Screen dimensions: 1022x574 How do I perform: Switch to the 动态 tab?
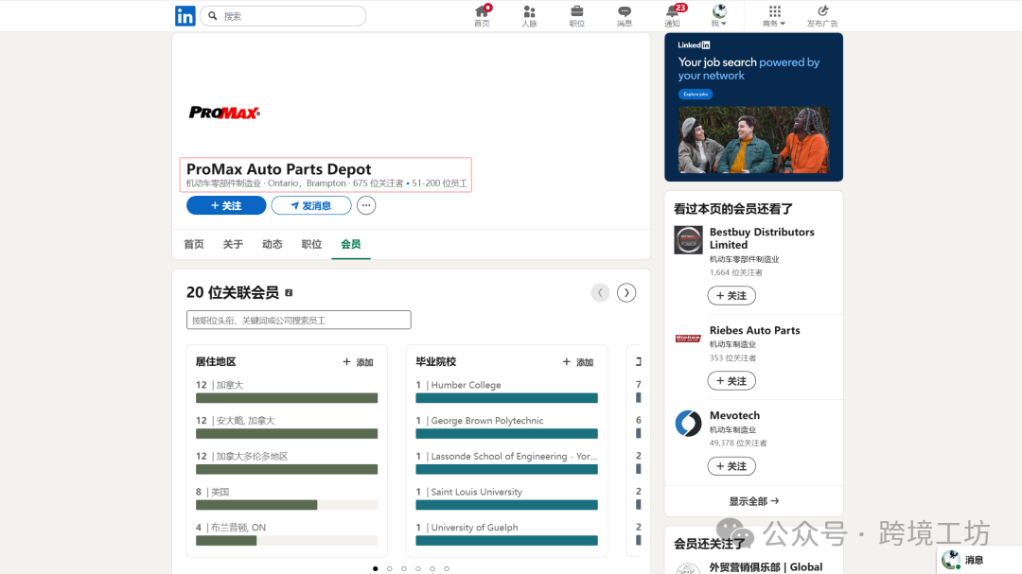[x=272, y=243]
